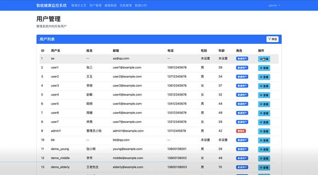Open 查看 for user3 李丽
Image resolution: width=318 pixels, height=175 pixels.
264,86
